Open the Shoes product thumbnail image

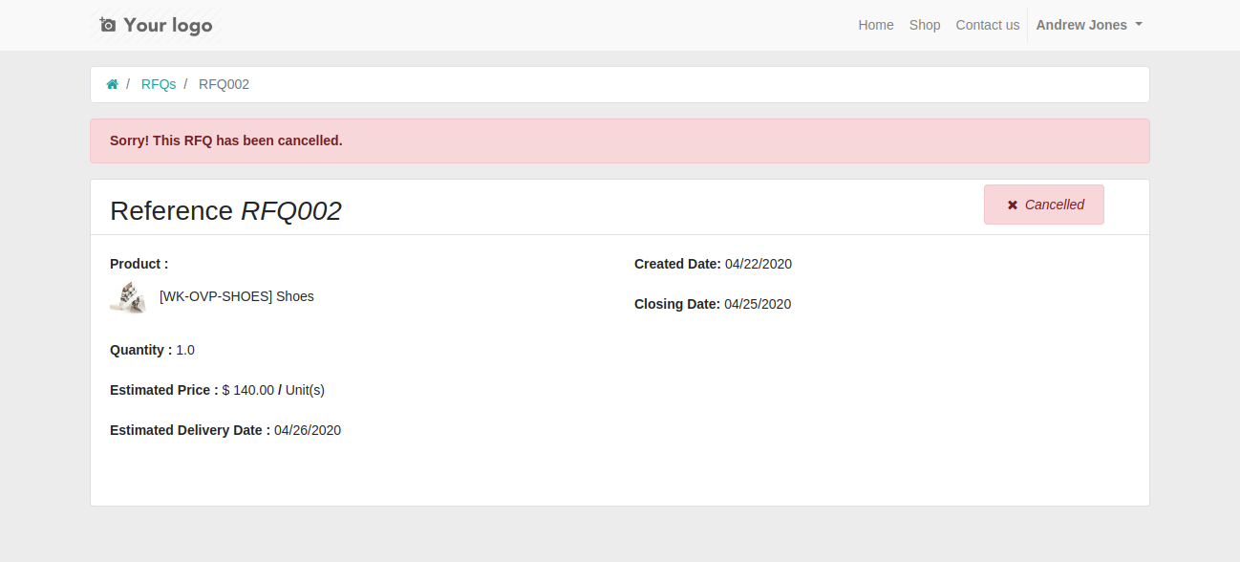[128, 297]
